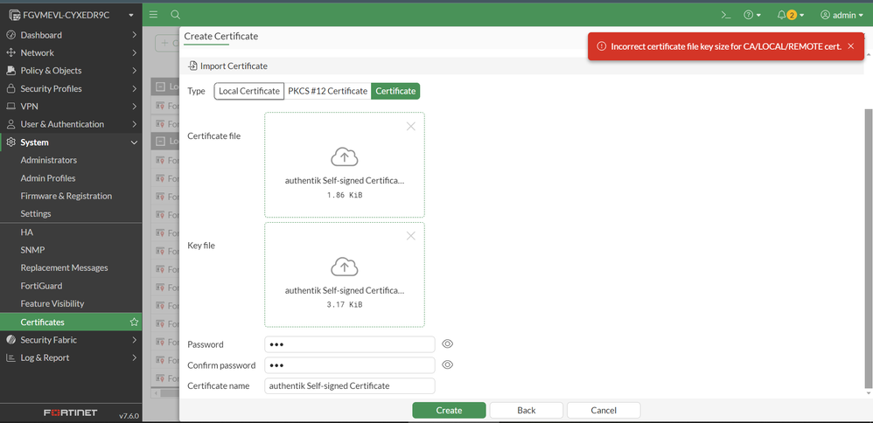Viewport: 873px width, 423px height.
Task: Select the Certificate type option
Action: pyautogui.click(x=395, y=91)
